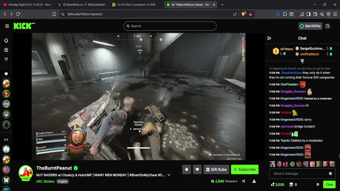Open the browser main menu icon
This screenshot has width=340, height=191.
coord(335,14)
